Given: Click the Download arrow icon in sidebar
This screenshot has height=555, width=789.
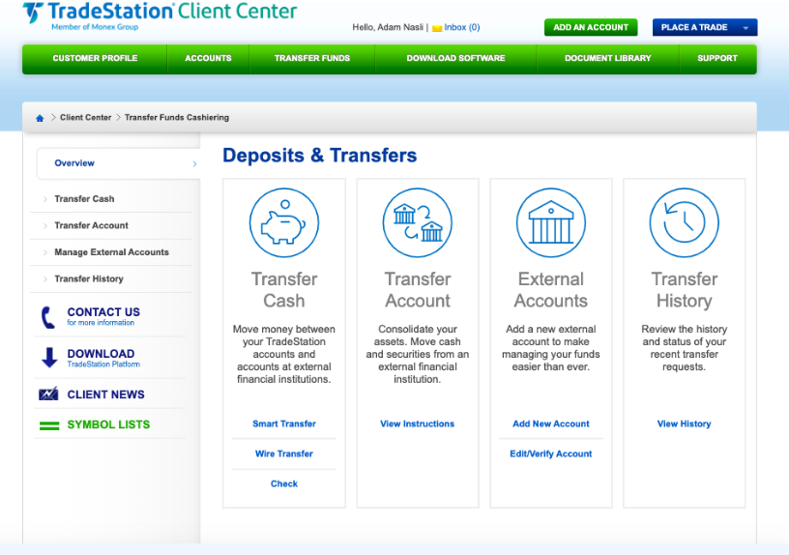Looking at the screenshot, I should click(49, 358).
